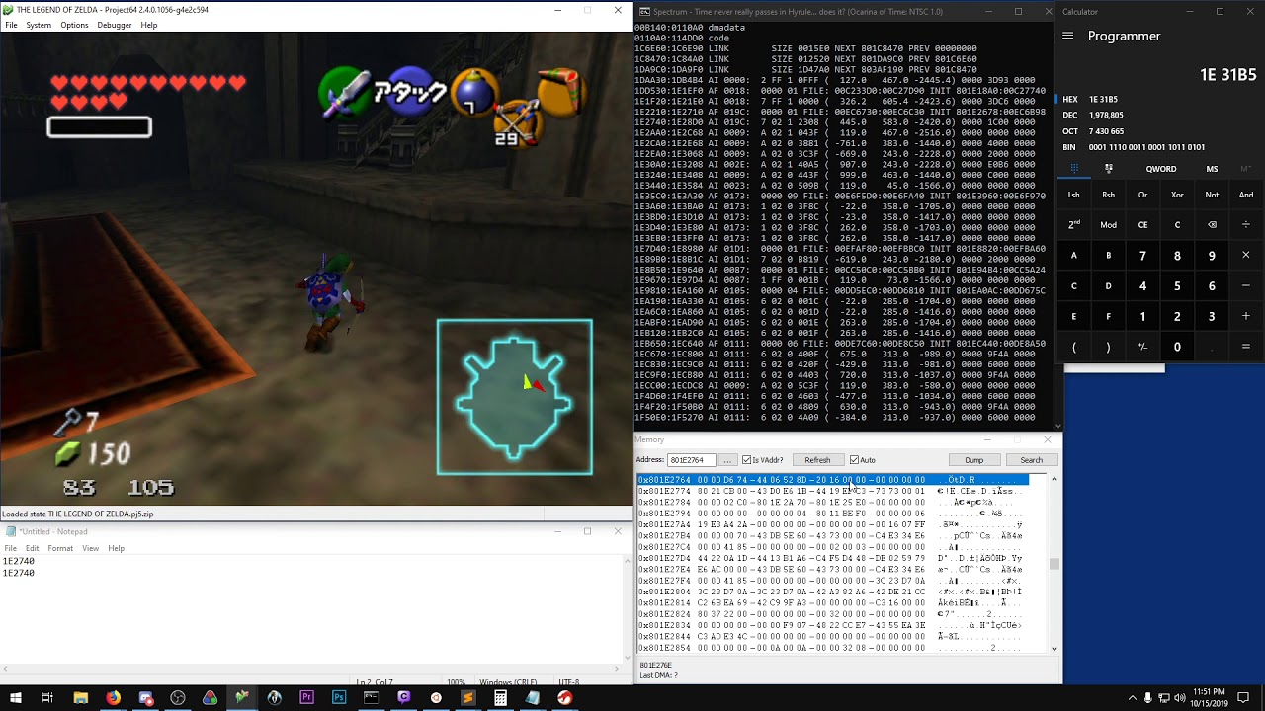
Task: Click the ellipsis button beside Address field
Action: 727,460
